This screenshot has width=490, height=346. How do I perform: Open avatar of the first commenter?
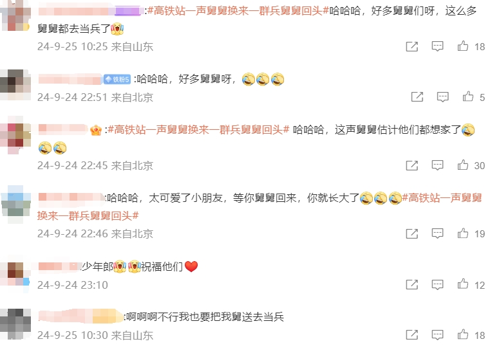point(15,15)
